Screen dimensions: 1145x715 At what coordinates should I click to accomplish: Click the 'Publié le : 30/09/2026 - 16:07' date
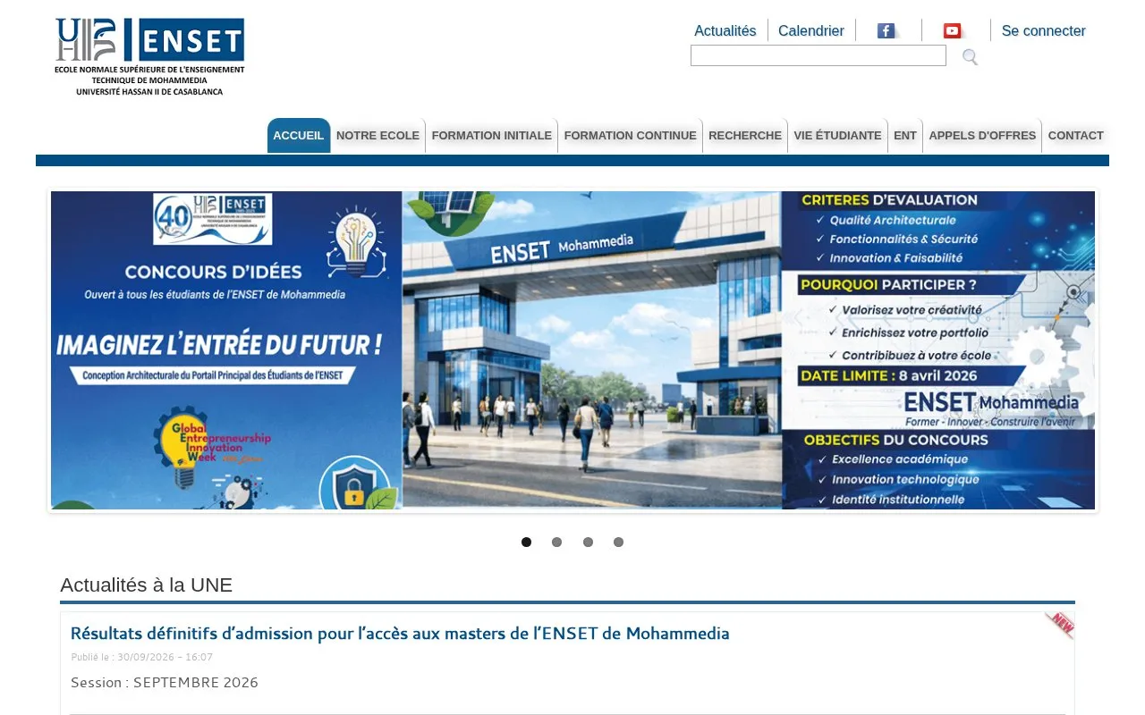pos(142,657)
